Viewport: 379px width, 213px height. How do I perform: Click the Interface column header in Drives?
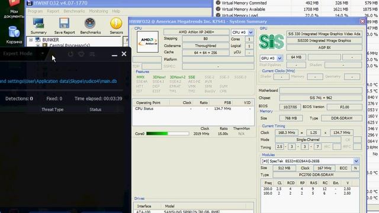144,206
